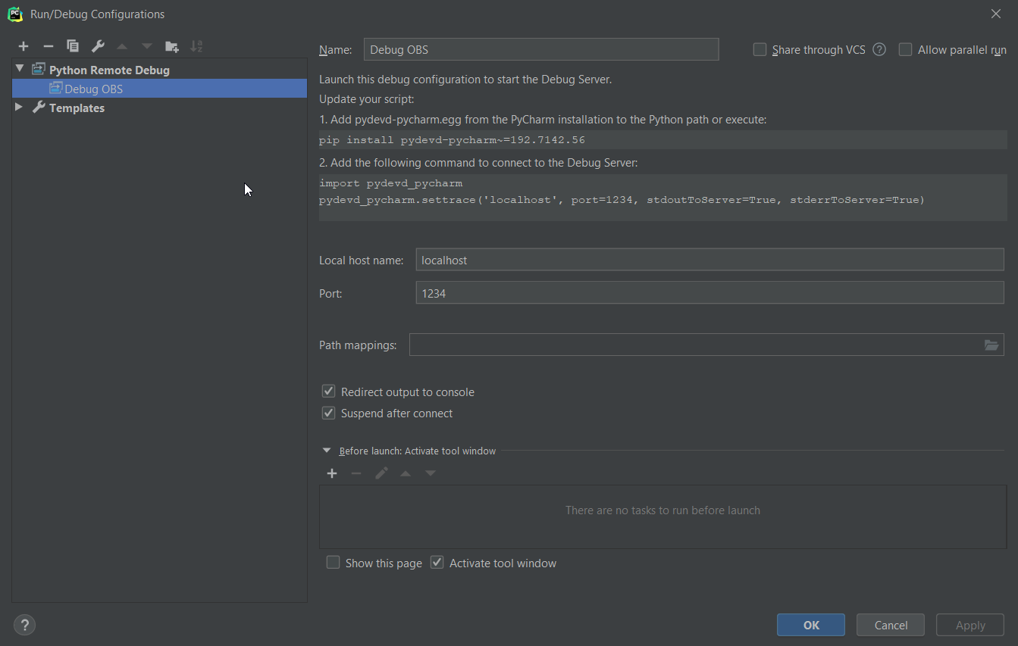Create a new folder in configurations toolbar
The width and height of the screenshot is (1018, 646).
point(172,46)
